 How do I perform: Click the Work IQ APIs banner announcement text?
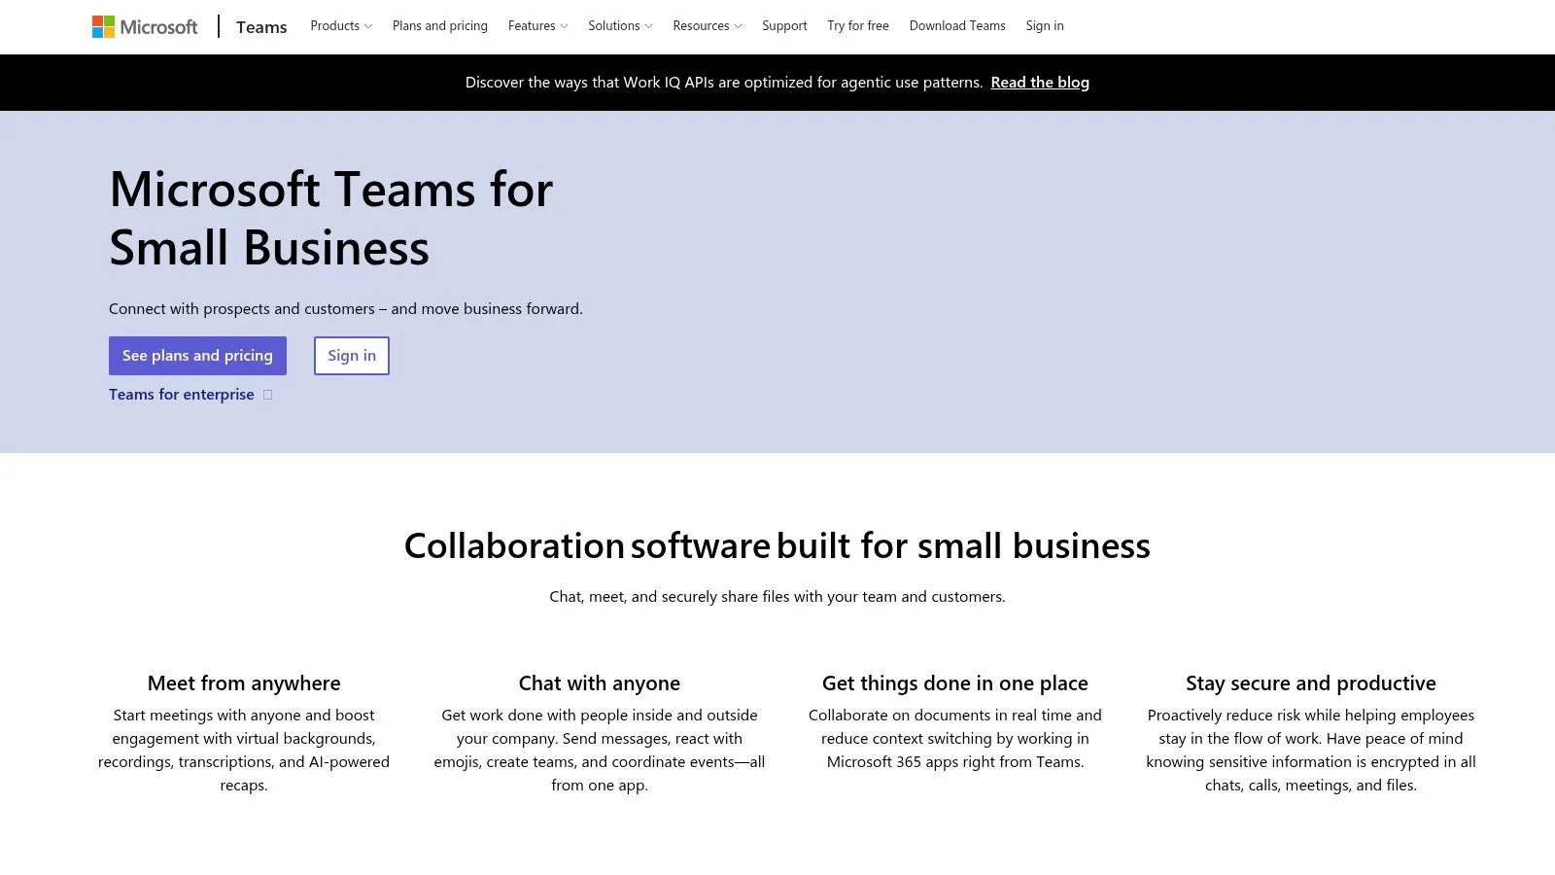[724, 83]
